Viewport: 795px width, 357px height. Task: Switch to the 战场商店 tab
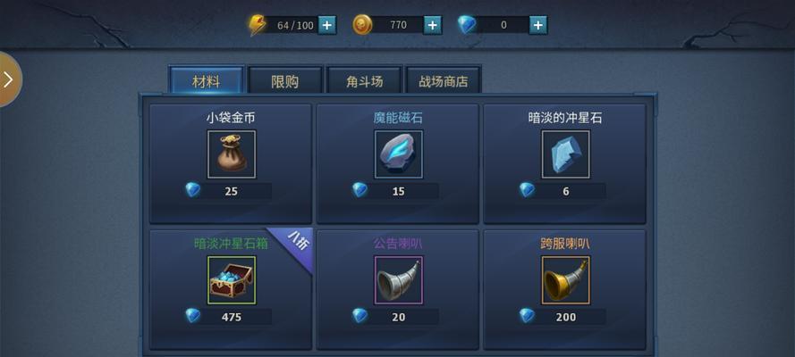[x=444, y=81]
